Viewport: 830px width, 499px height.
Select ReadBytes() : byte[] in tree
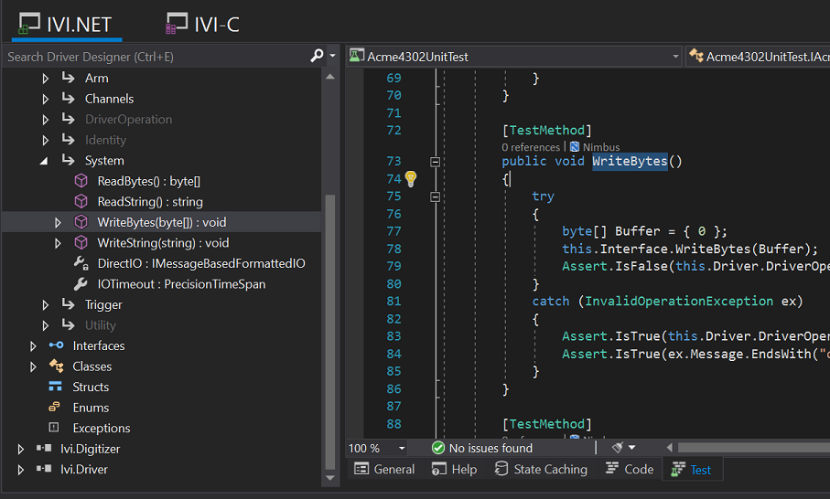[x=149, y=181]
